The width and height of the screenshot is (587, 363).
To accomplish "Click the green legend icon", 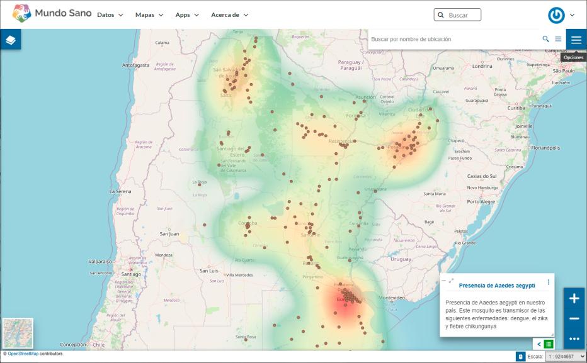I will click(x=549, y=344).
